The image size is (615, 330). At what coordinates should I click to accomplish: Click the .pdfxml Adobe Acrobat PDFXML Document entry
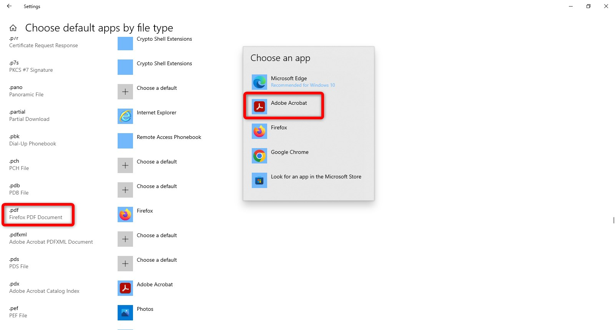click(x=51, y=238)
